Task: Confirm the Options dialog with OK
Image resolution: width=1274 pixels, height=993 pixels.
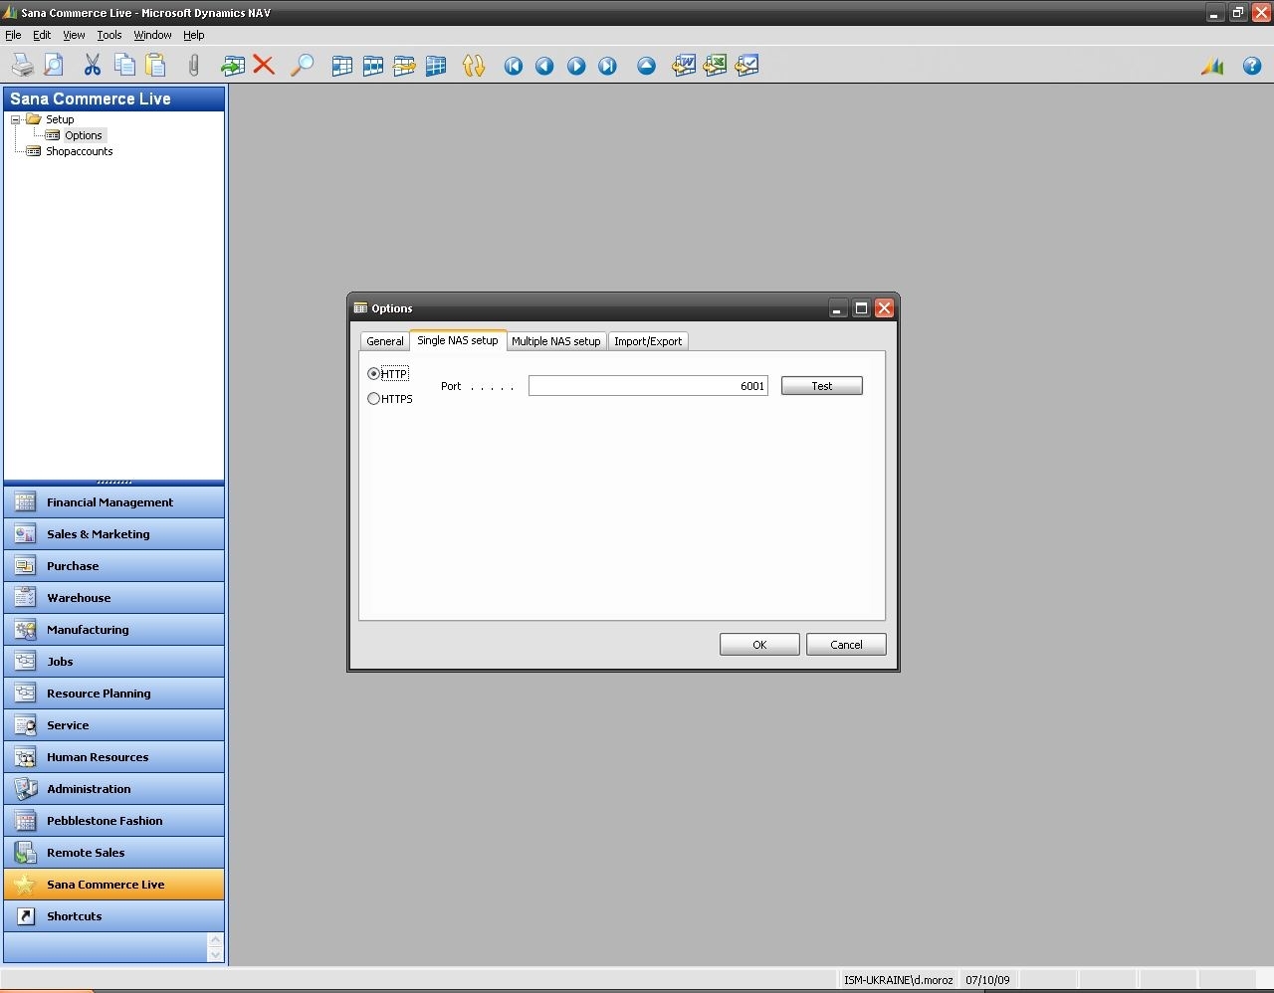Action: [759, 645]
